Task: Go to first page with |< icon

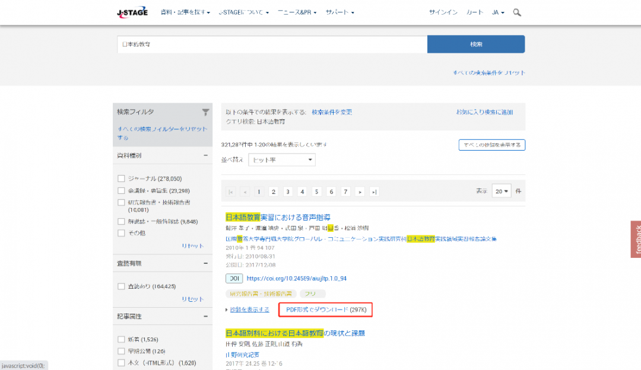Action: [x=230, y=191]
